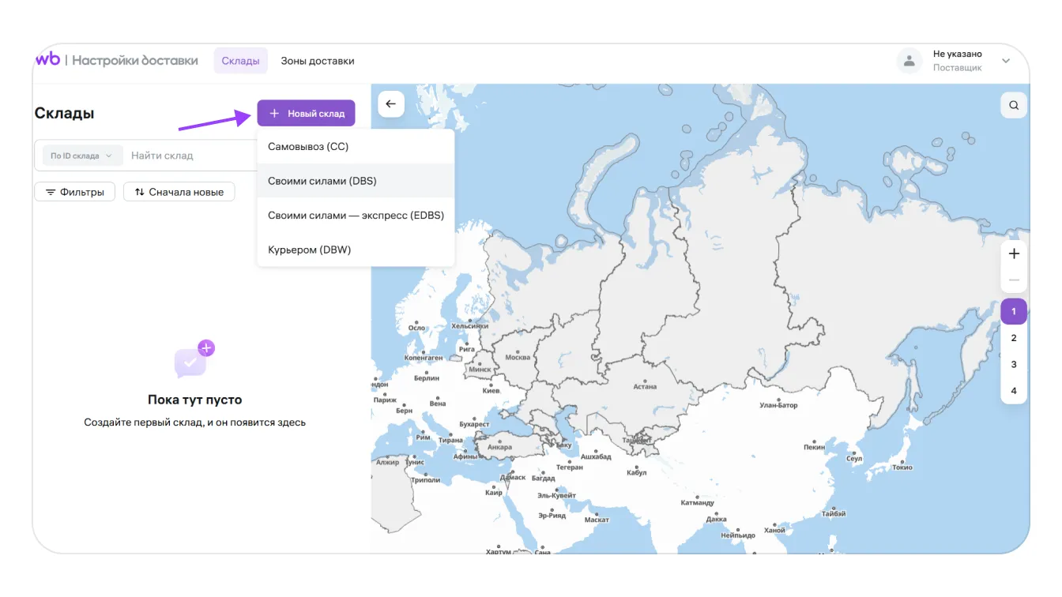Screen dimensions: 1062x597
Task: Expand the account profile chevron
Action: pos(1006,61)
